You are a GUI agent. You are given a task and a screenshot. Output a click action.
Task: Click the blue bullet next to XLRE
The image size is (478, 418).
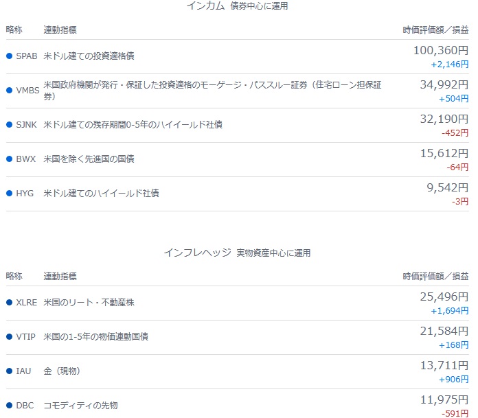point(9,303)
